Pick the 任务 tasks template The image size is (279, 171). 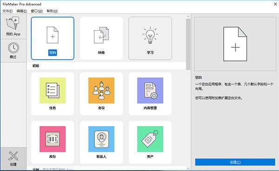pyautogui.click(x=53, y=94)
